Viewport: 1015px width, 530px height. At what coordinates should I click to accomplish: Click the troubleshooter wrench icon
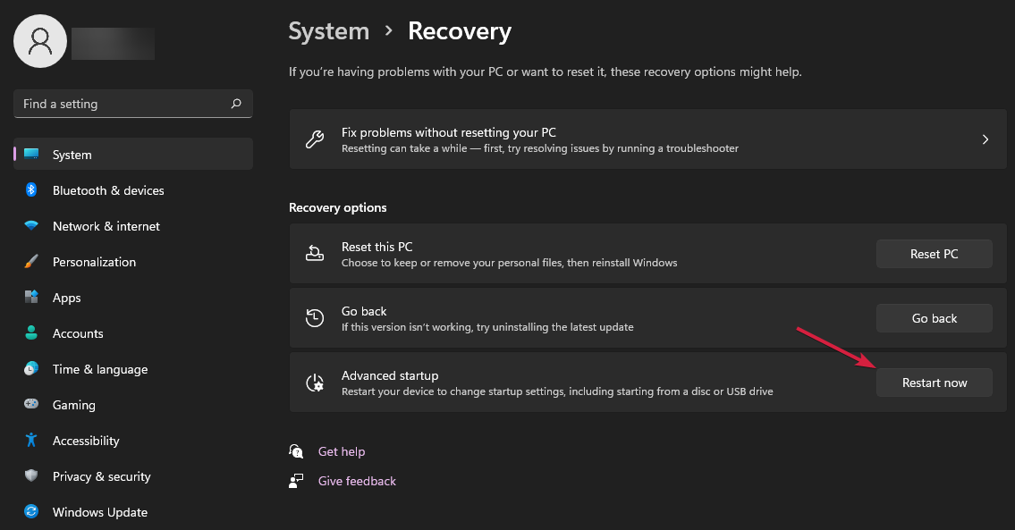315,139
